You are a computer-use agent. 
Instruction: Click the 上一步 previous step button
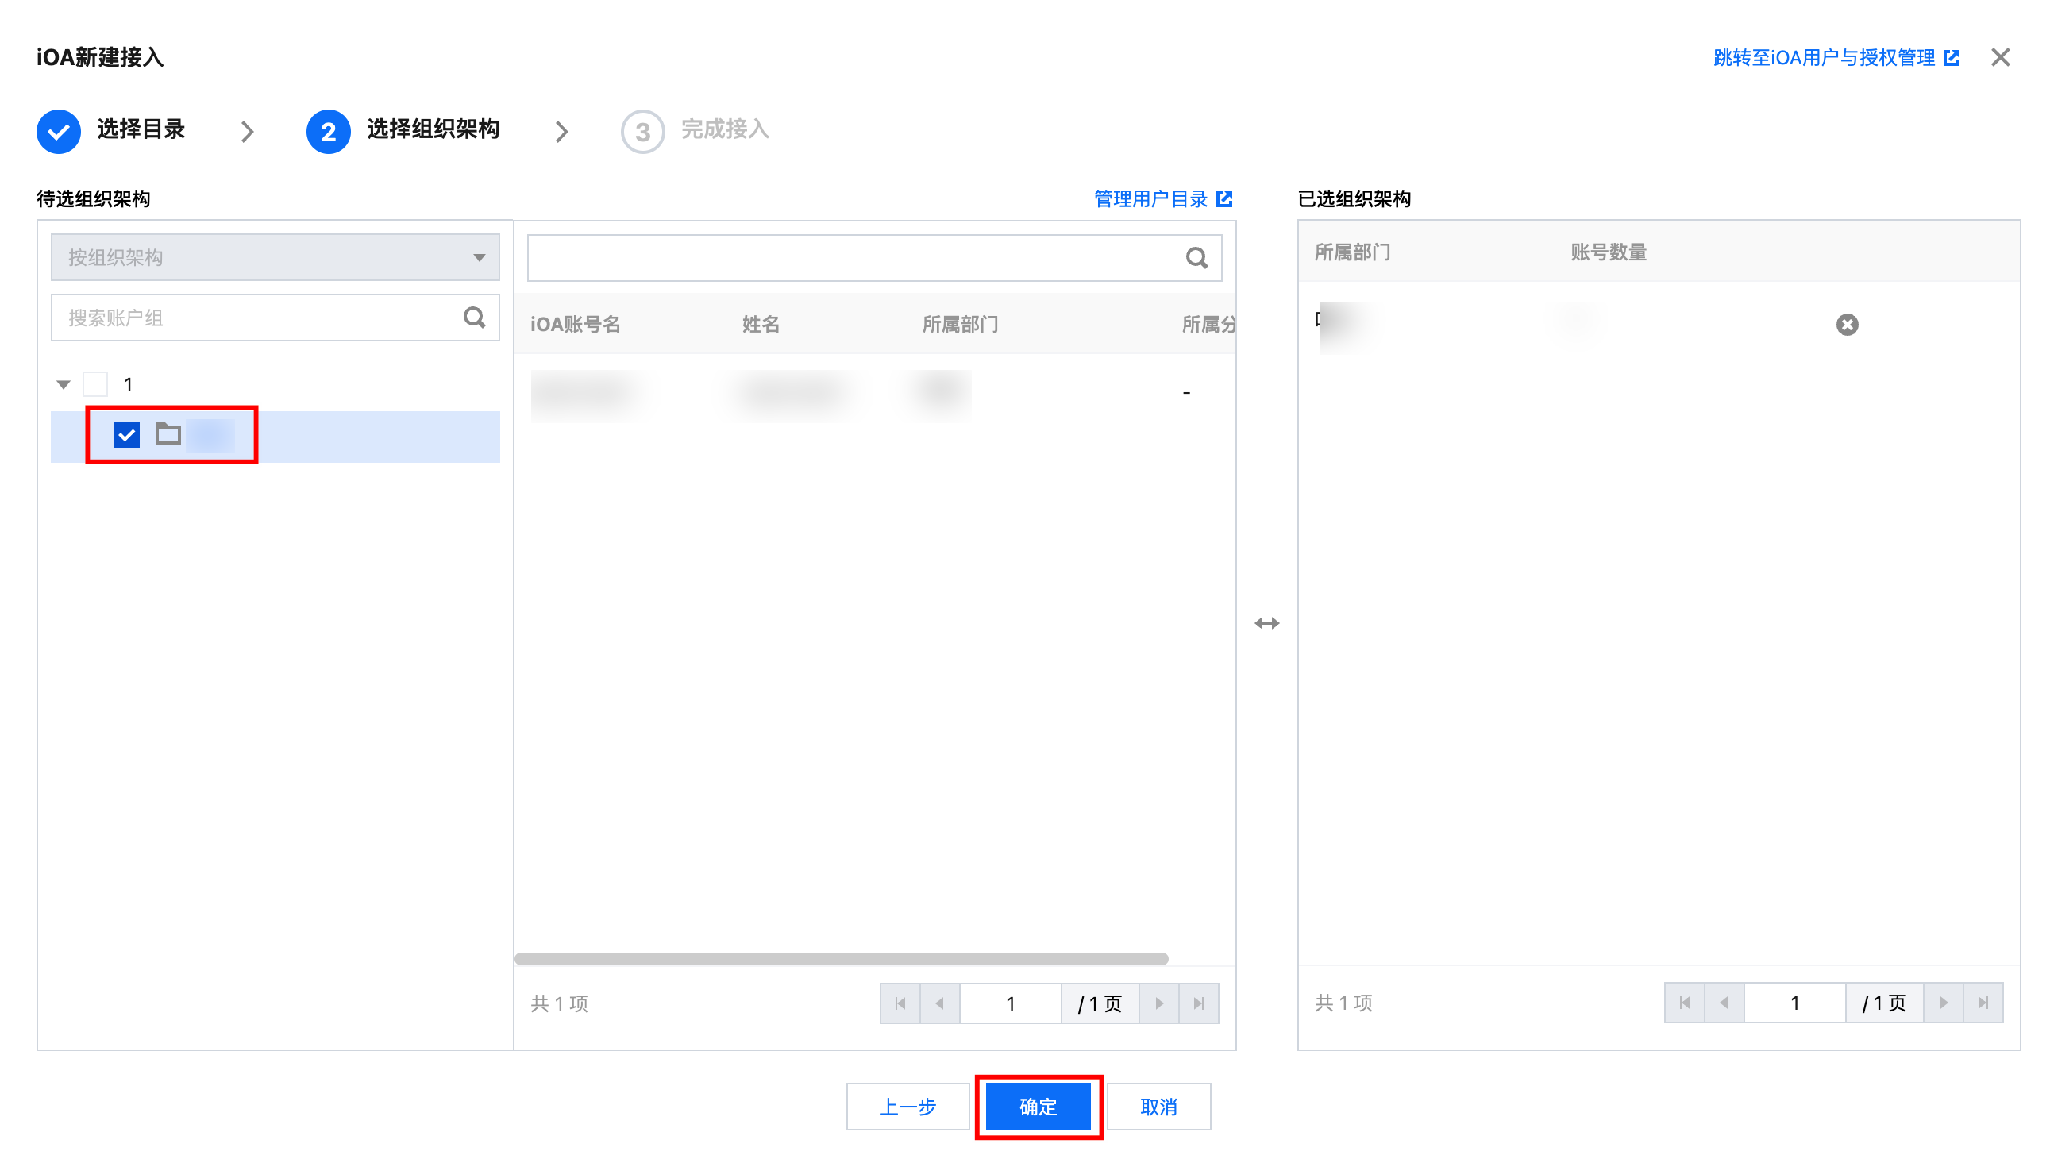(x=907, y=1107)
